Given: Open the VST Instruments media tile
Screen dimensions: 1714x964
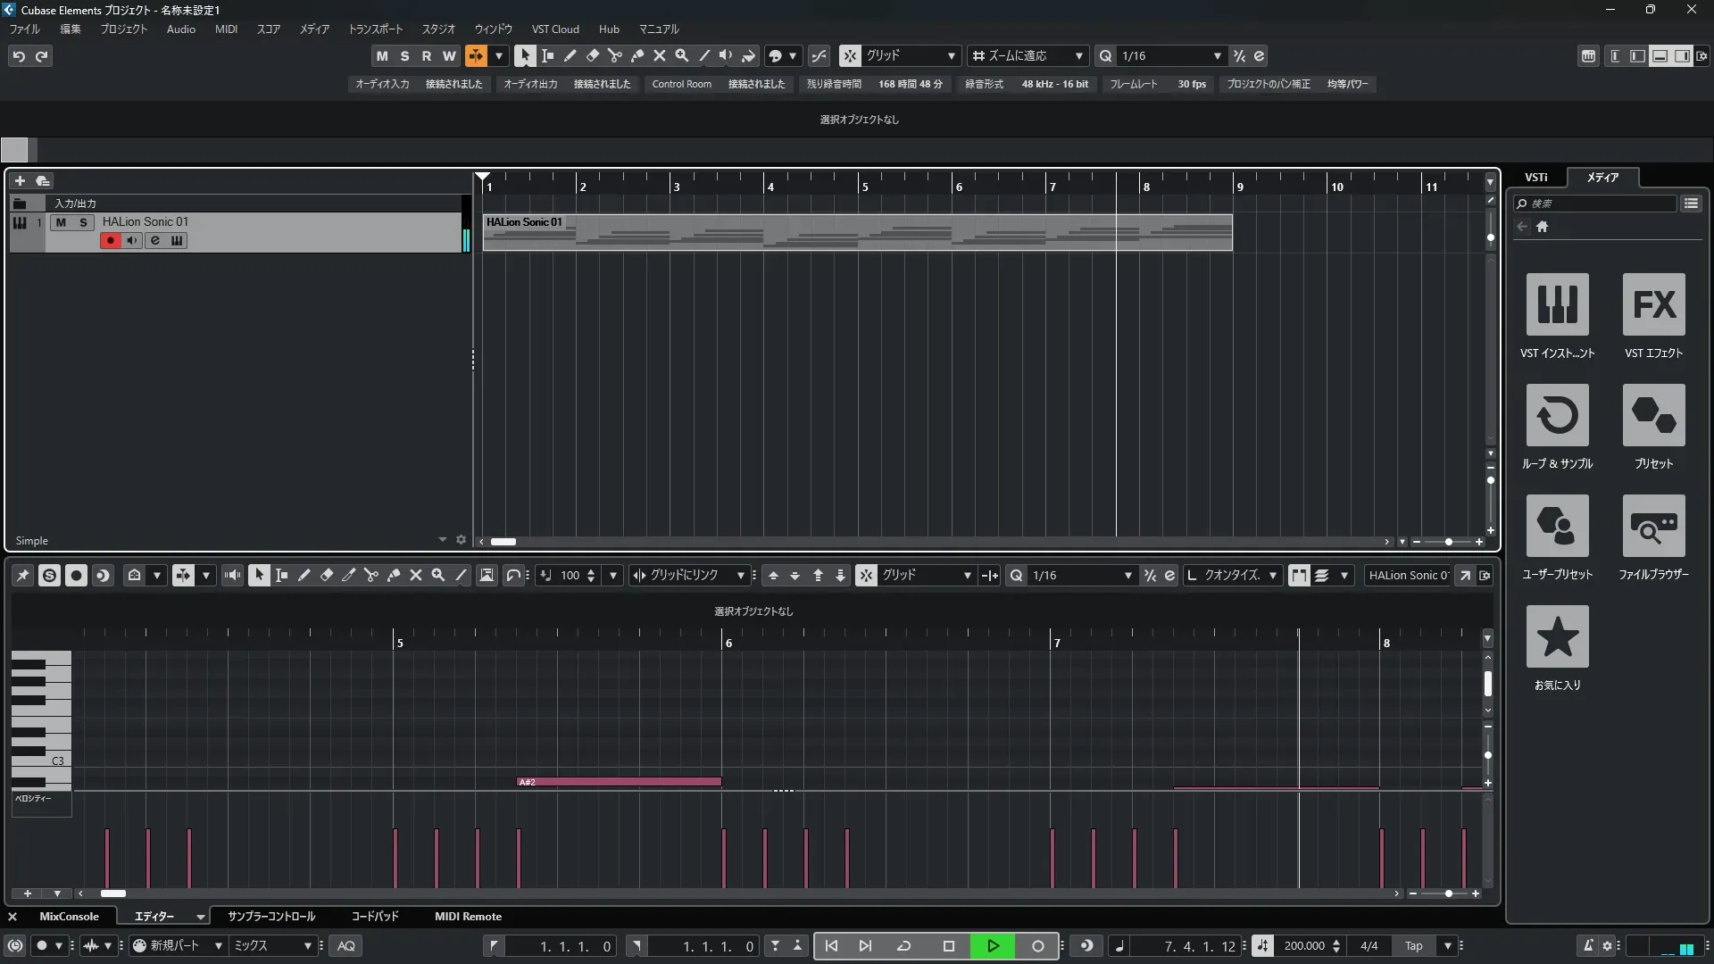Looking at the screenshot, I should pyautogui.click(x=1557, y=304).
